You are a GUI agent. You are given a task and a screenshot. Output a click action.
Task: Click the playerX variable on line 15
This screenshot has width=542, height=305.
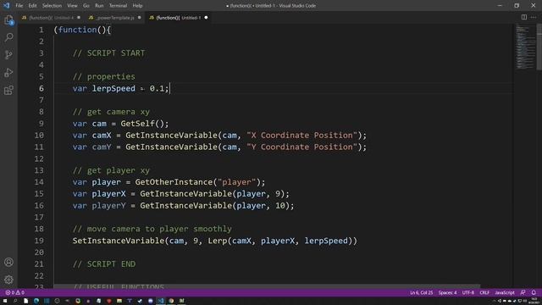tap(108, 194)
